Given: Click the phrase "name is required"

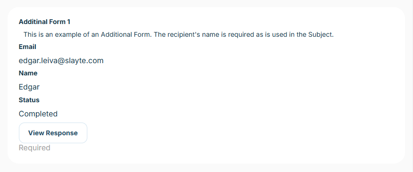Looking at the screenshot, I should pos(228,34).
